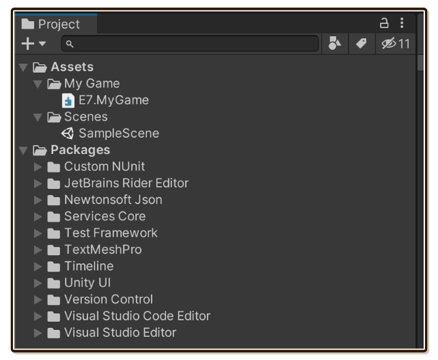Focus the Project search field
438x360 pixels.
pos(190,44)
